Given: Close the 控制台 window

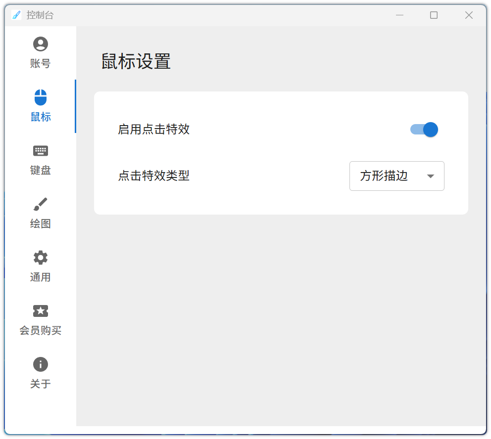Looking at the screenshot, I should click(469, 15).
